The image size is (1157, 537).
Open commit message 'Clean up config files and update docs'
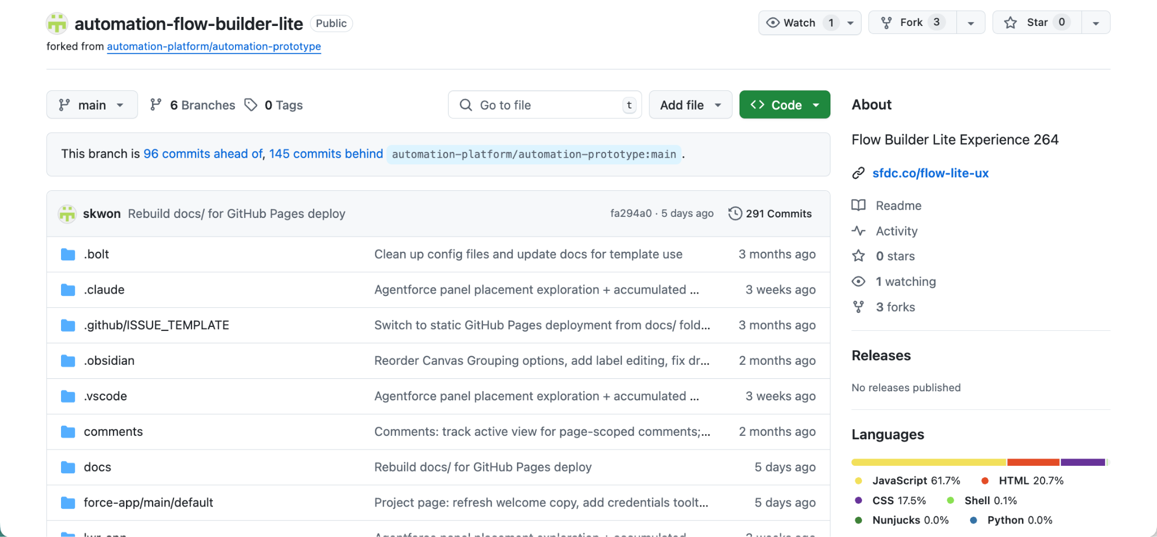coord(528,254)
